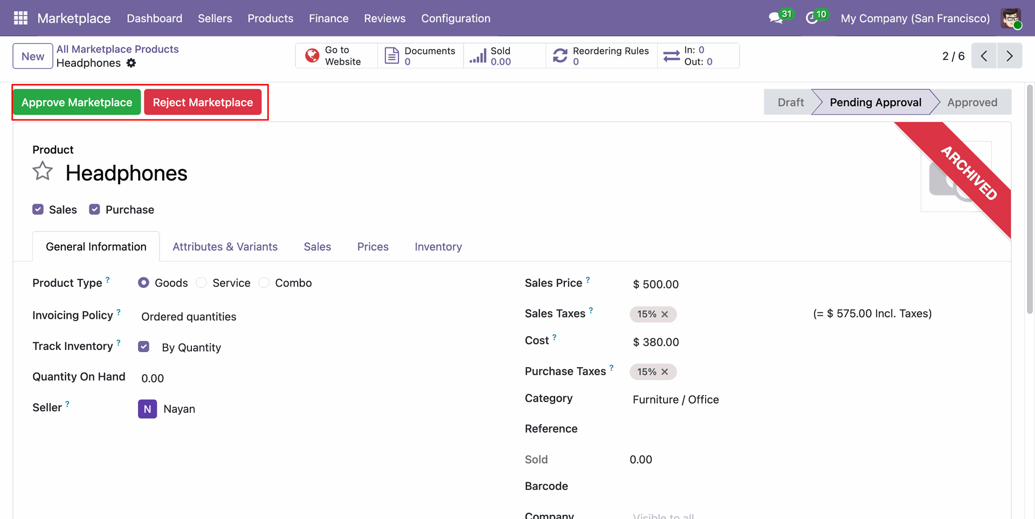1035x519 pixels.
Task: Open the Configuration menu
Action: 456,18
